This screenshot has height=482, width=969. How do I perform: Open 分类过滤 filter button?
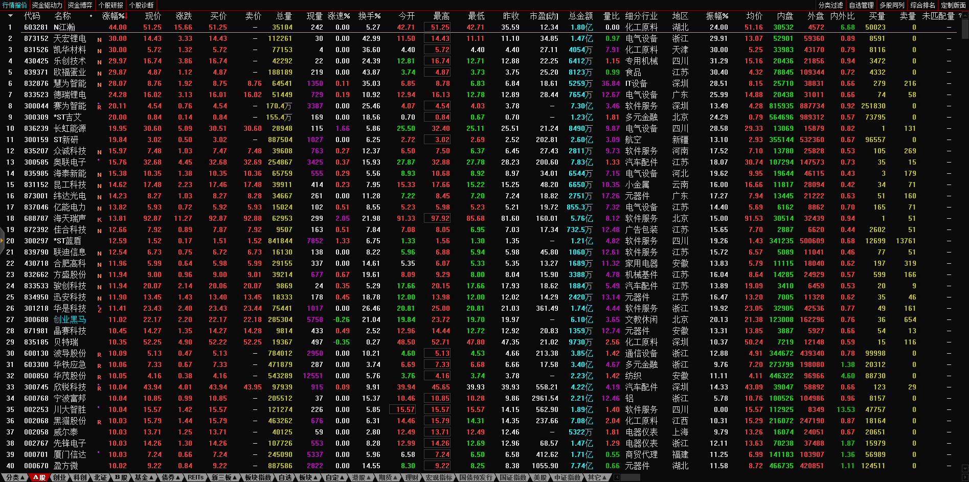point(830,5)
